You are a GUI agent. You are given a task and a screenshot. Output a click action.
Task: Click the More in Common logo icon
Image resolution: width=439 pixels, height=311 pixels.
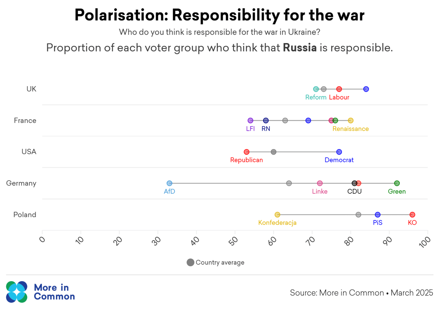17,292
